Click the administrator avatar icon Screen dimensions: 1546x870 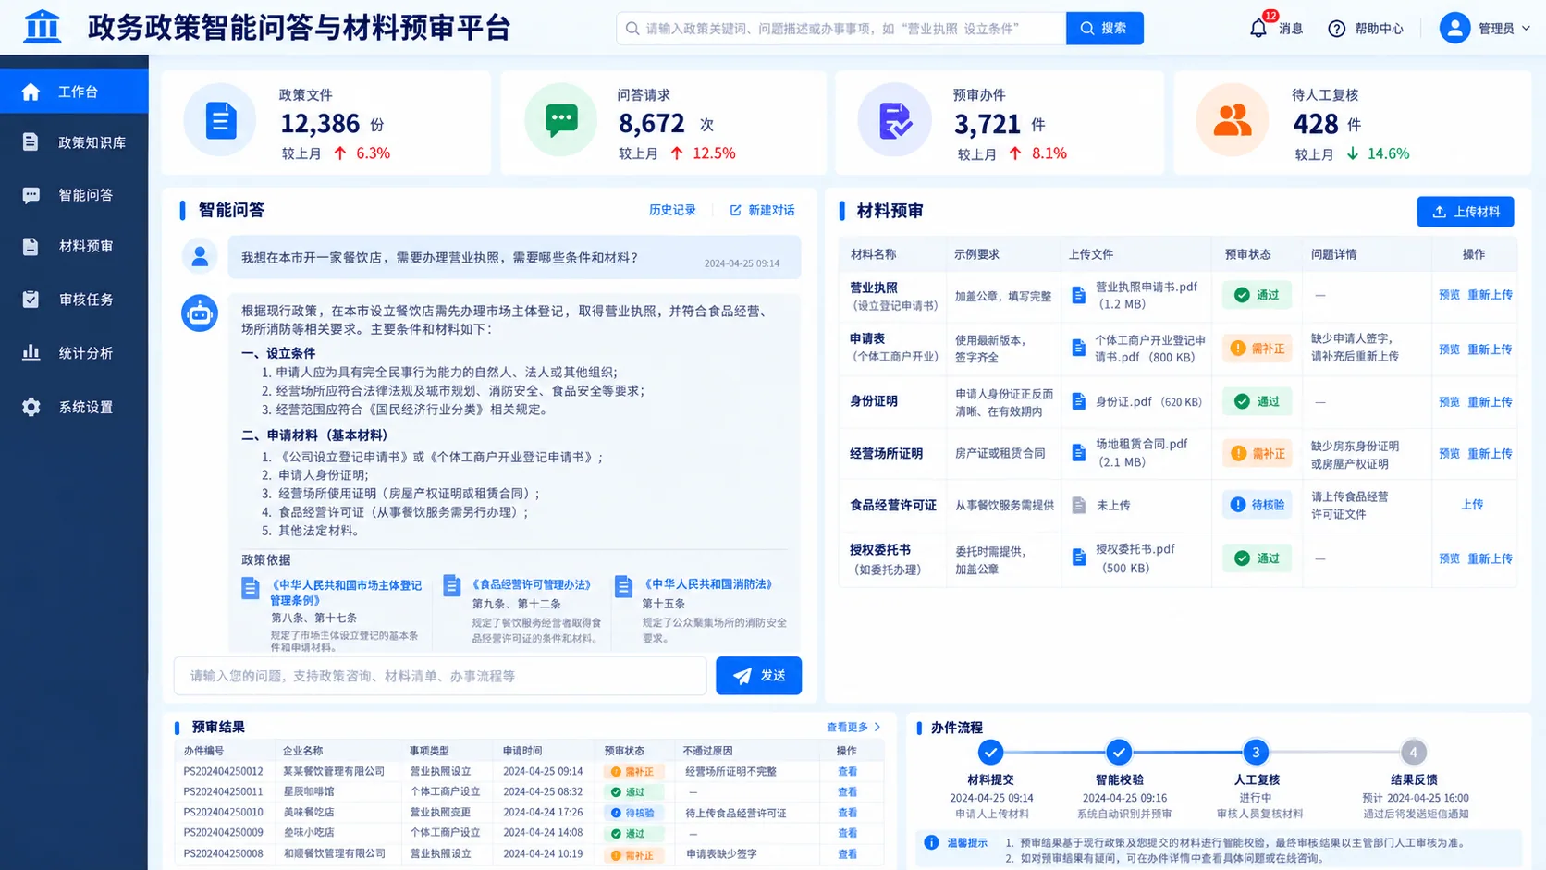(x=1454, y=28)
